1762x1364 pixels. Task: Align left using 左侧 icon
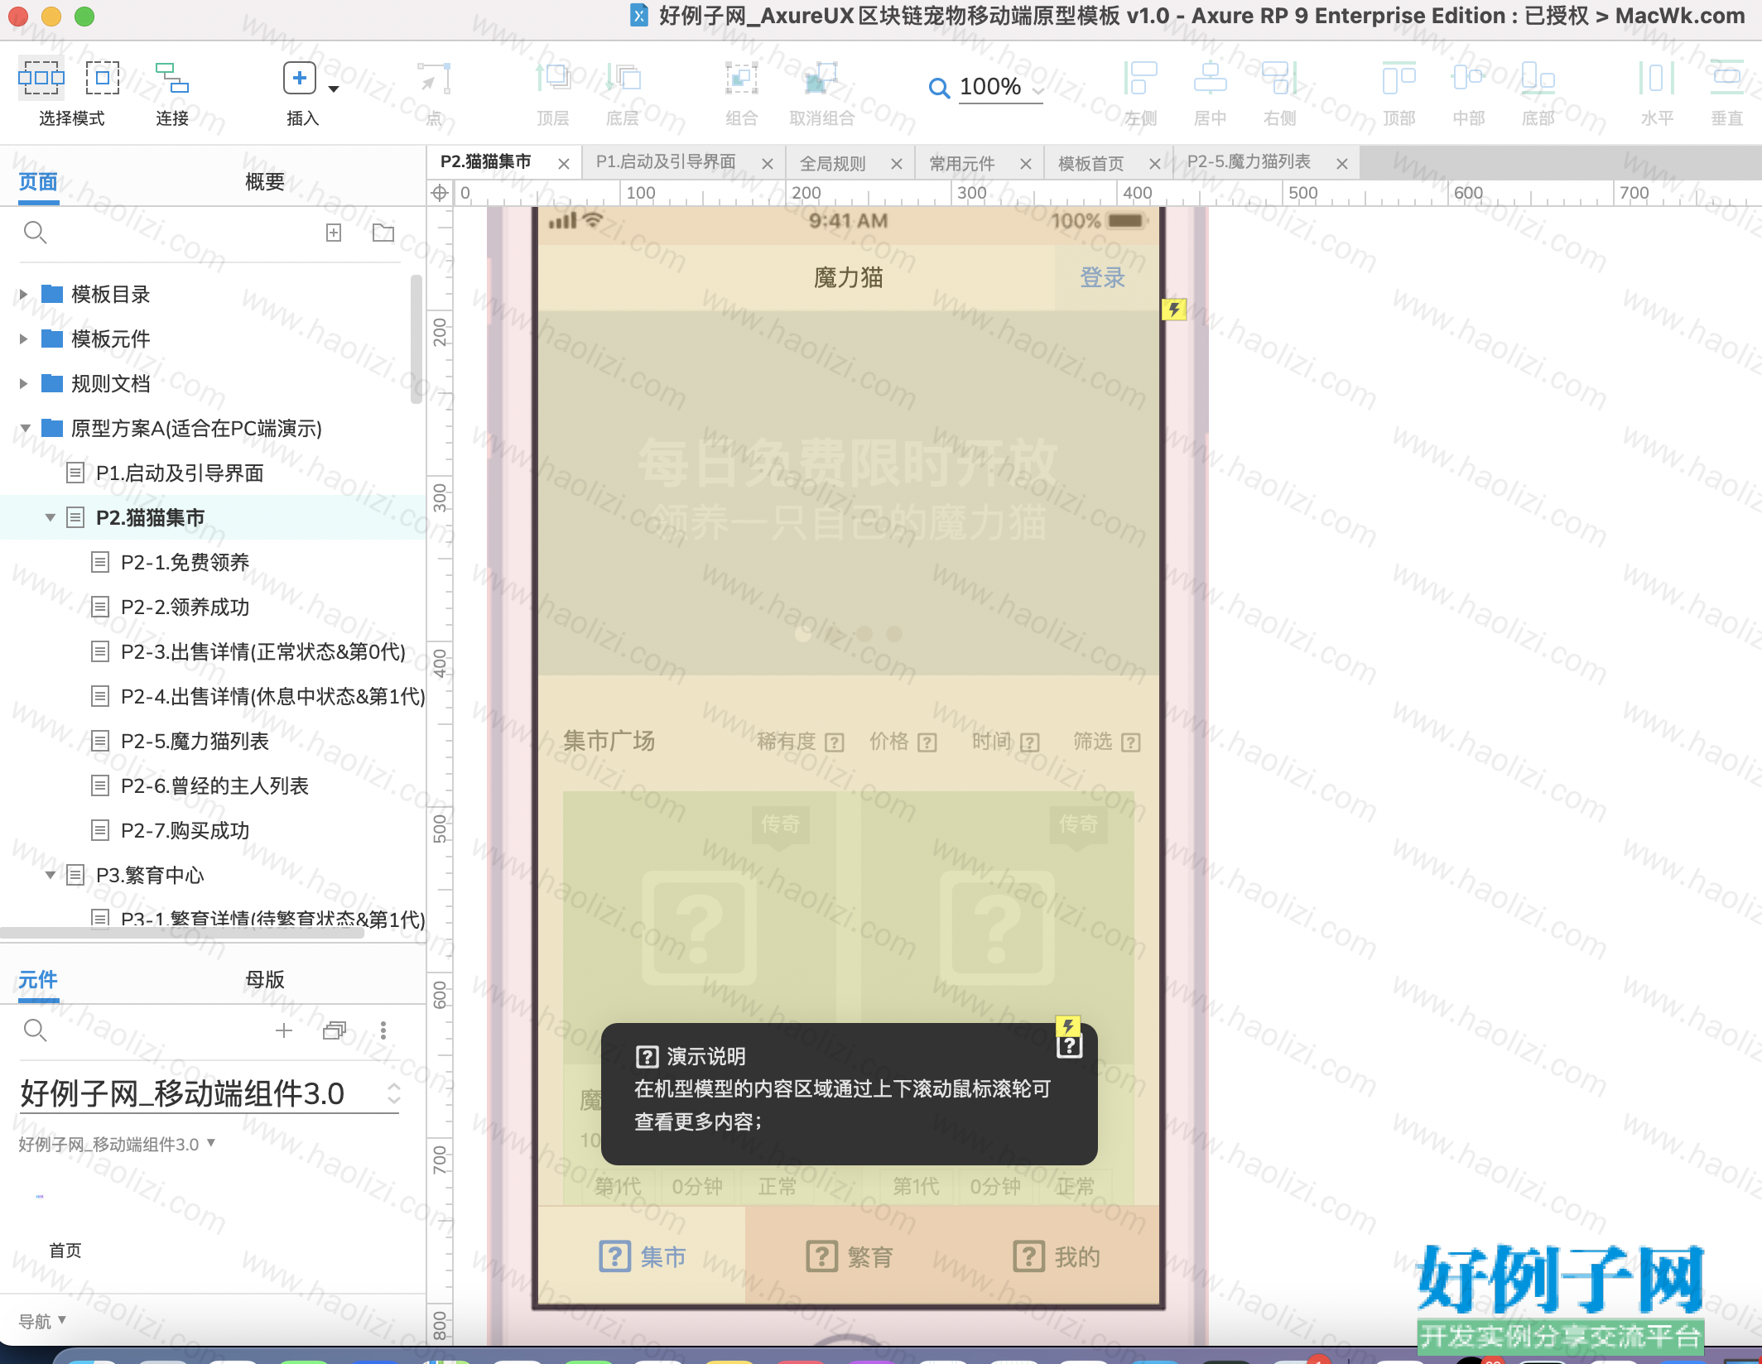pyautogui.click(x=1140, y=79)
